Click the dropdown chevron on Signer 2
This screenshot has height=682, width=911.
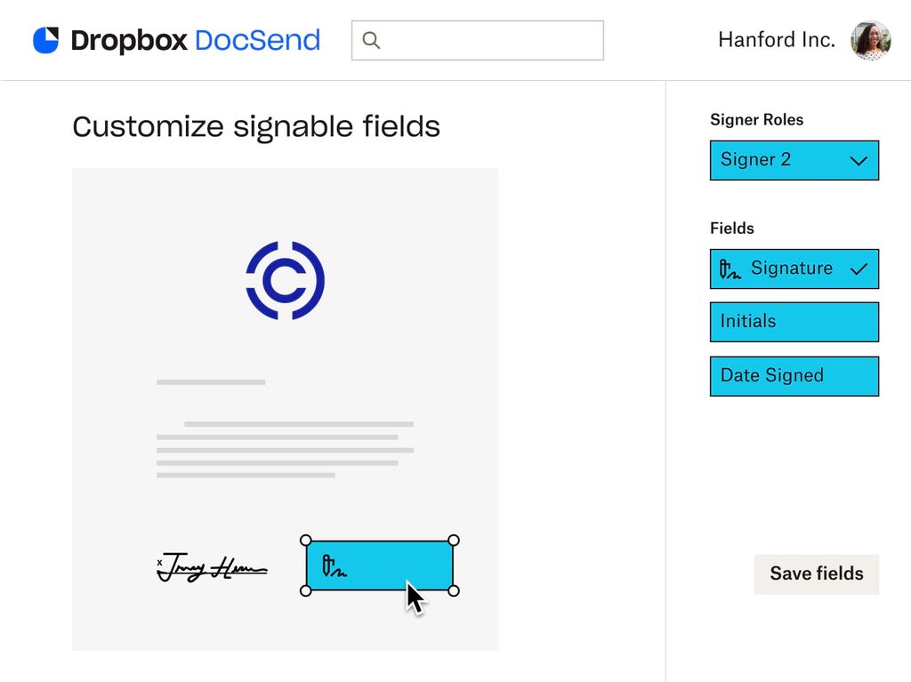click(858, 160)
